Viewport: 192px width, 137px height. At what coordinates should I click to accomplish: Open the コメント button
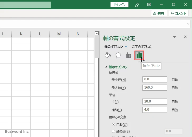[x=179, y=13]
